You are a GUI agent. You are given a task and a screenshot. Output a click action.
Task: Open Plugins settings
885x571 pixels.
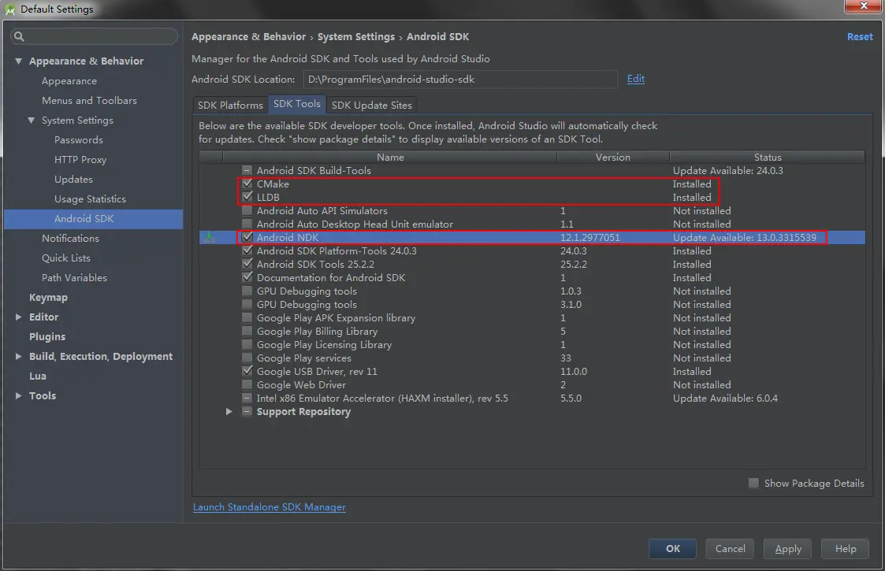(x=46, y=337)
